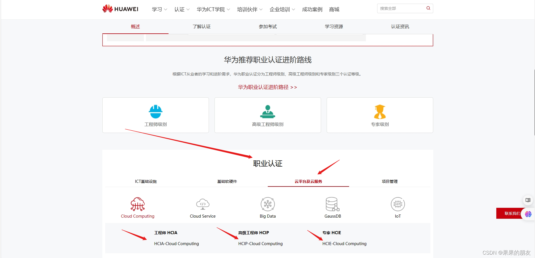Switch to the 认证资讯 tab
535x258 pixels.
400,27
